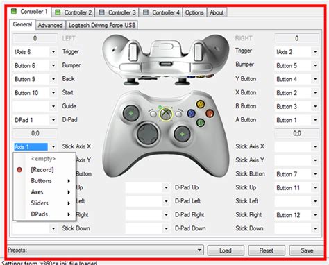Open the D-Pad Up dropdown
Viewport: 329px width, 265px height.
(x=148, y=187)
